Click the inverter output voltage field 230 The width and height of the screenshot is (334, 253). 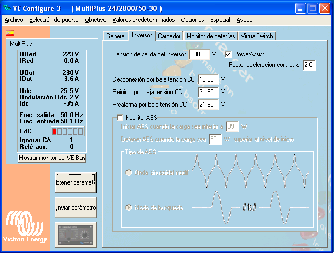[x=199, y=54]
